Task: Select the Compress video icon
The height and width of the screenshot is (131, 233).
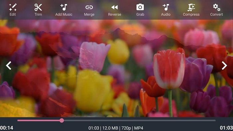Action: 191,7
